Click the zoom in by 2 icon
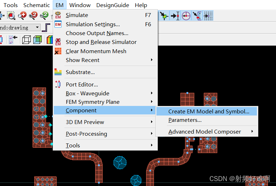This screenshot has width=276, height=186. [x=33, y=16]
